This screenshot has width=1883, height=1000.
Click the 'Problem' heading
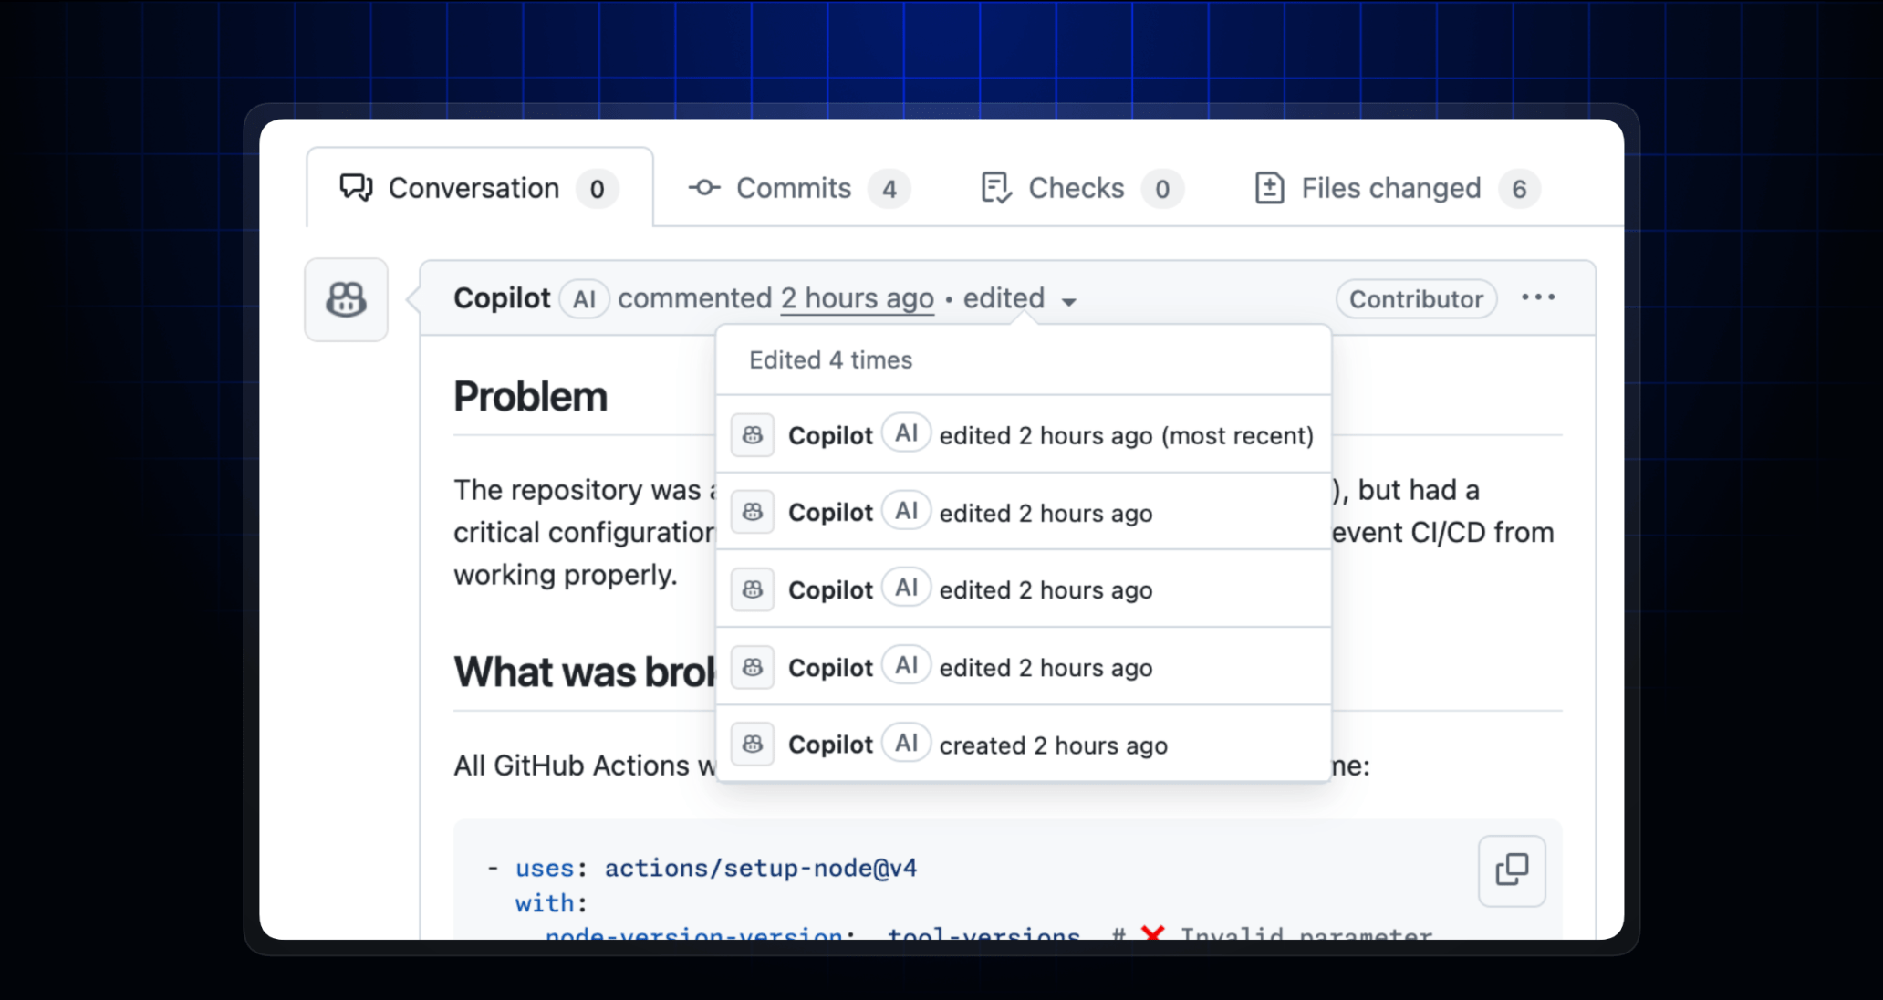point(530,397)
